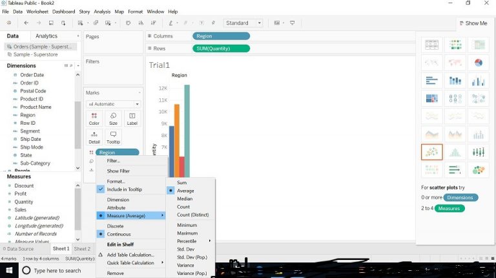Select the text table in Show Me

pos(432,45)
